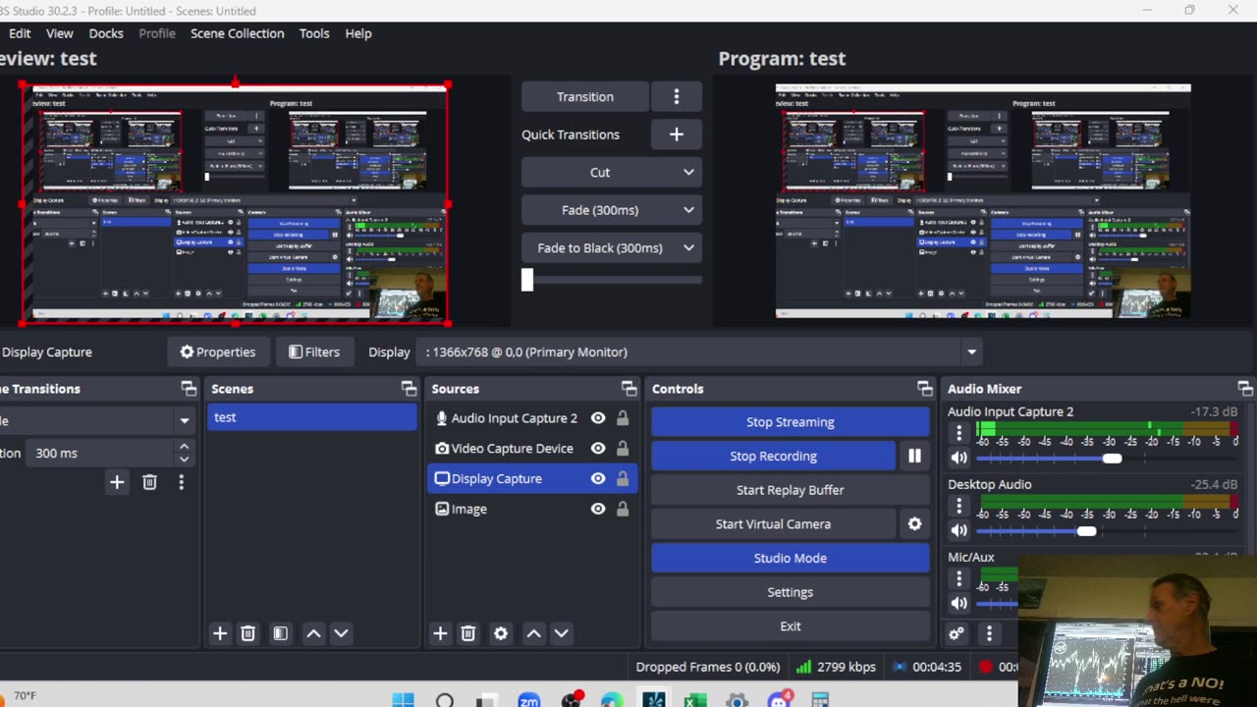Image resolution: width=1257 pixels, height=707 pixels.
Task: Mute Audio Input Capture 2 speaker icon
Action: [x=959, y=458]
